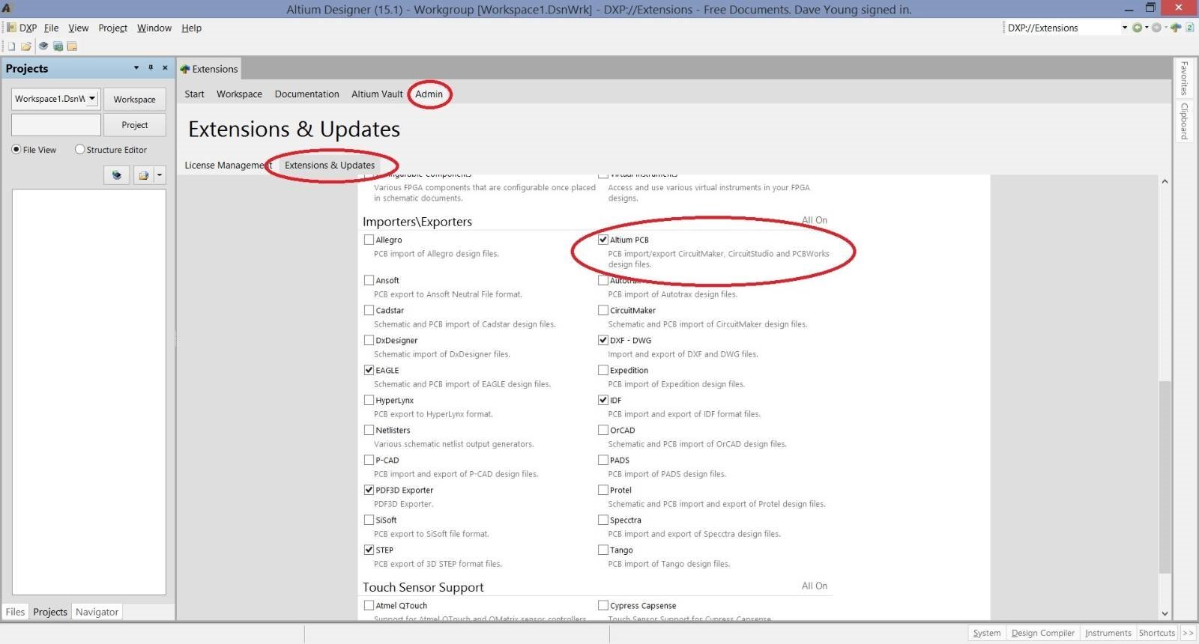The height and width of the screenshot is (644, 1199).
Task: Go to the home page icon
Action: pos(1176,28)
